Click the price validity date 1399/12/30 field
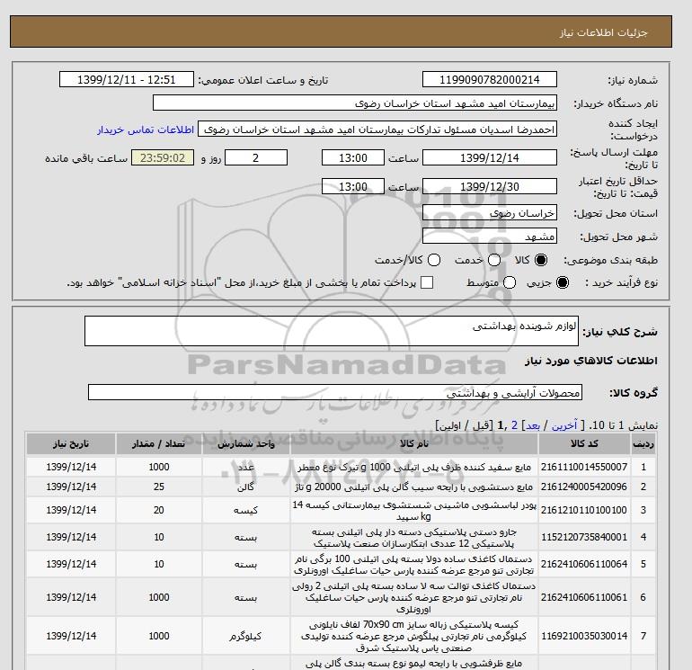 (x=490, y=186)
